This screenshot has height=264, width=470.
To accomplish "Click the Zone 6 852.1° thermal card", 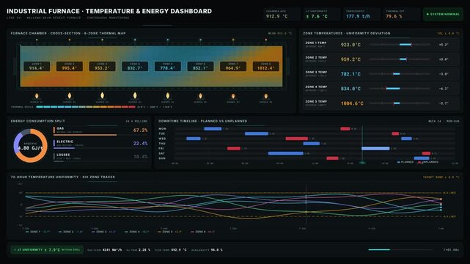I will click(200, 66).
